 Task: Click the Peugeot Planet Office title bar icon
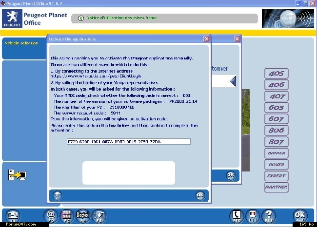[x=3, y=3]
